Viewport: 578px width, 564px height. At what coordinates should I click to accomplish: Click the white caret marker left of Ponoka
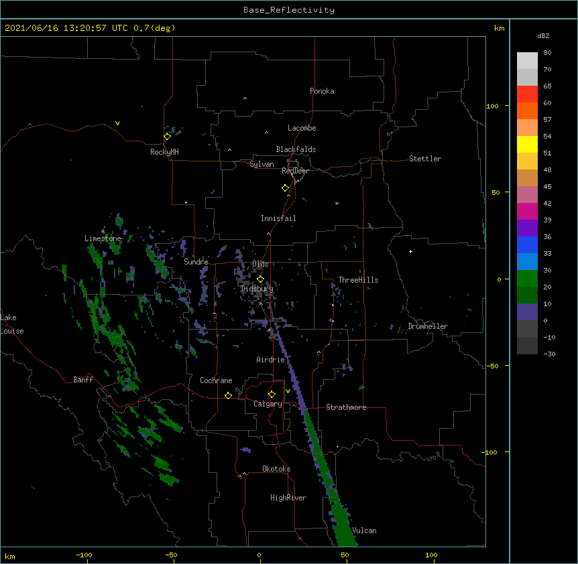point(245,98)
